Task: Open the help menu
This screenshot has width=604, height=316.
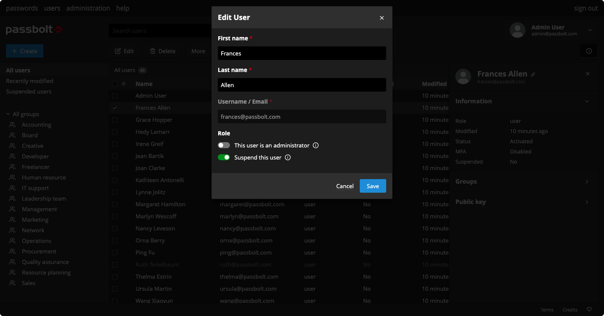Action: tap(123, 8)
